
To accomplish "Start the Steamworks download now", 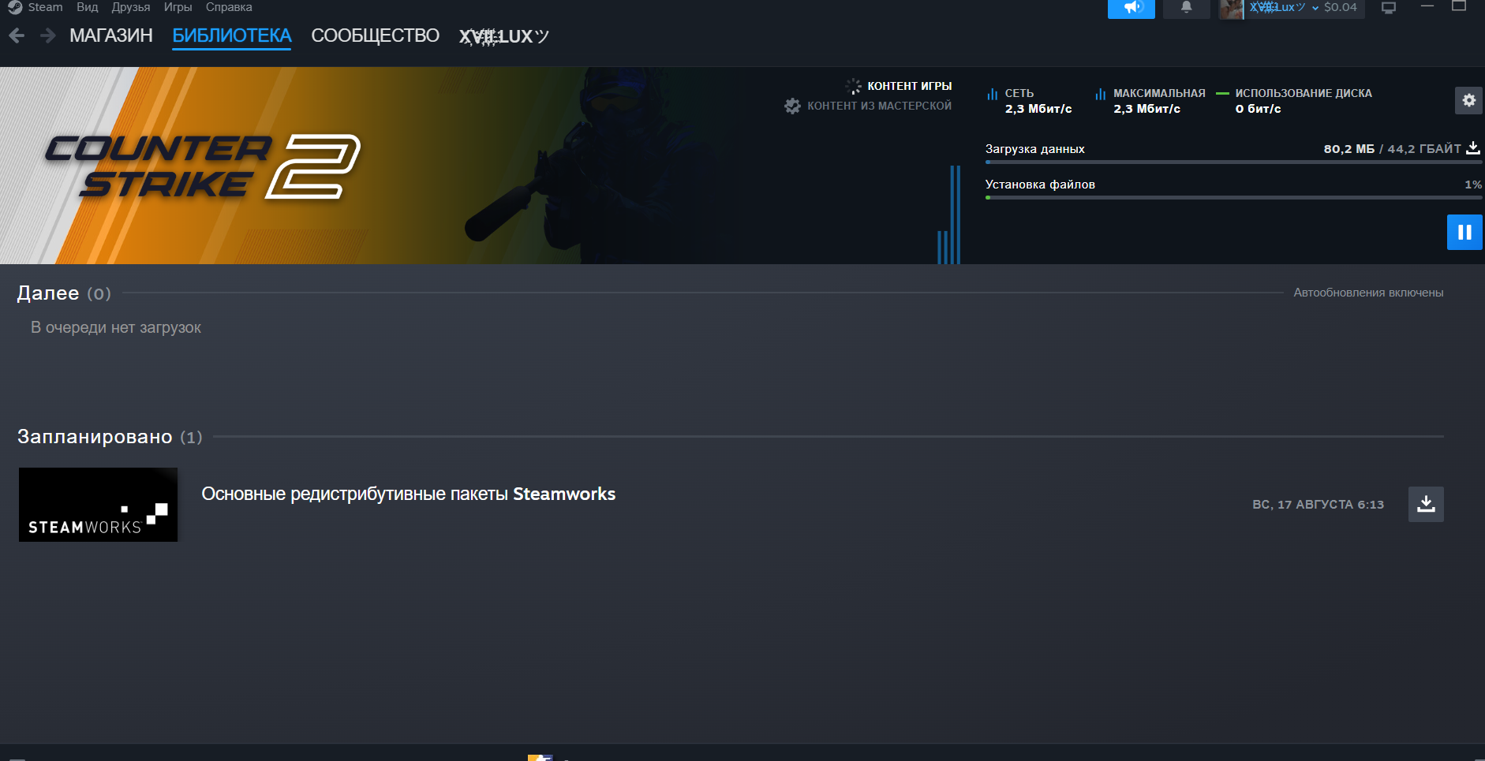I will pos(1426,504).
